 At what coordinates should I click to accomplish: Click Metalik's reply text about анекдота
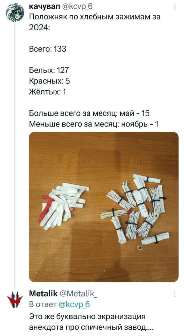click(x=91, y=322)
